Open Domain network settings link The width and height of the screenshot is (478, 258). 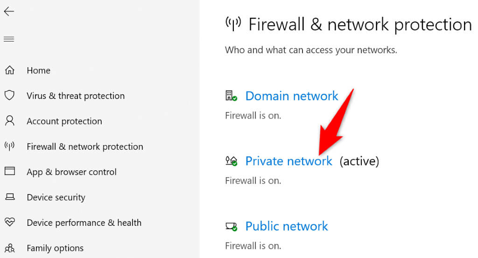[291, 96]
